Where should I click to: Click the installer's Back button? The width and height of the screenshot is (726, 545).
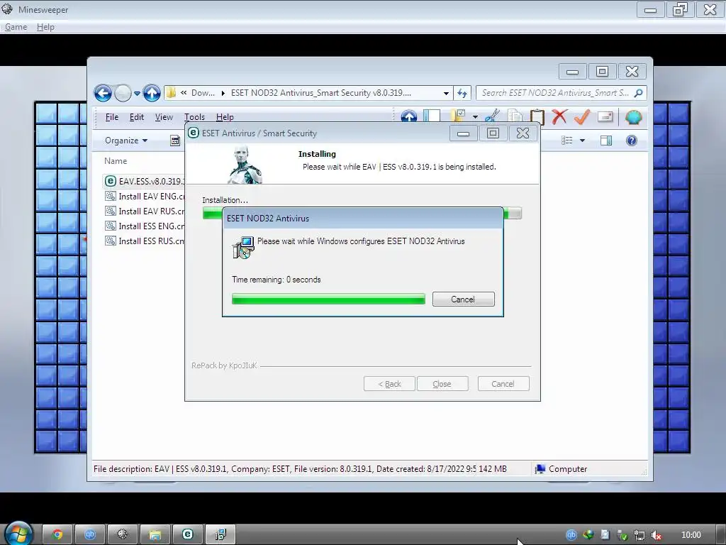[389, 384]
